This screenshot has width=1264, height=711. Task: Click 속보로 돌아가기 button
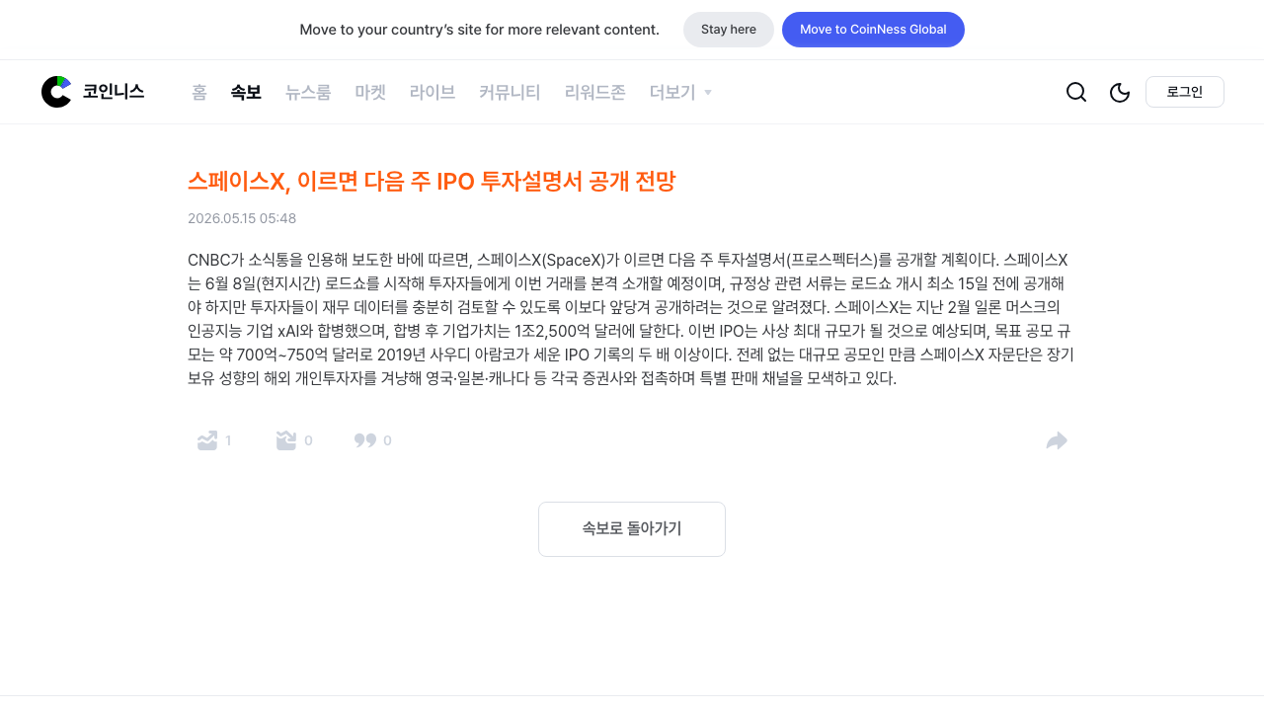coord(632,529)
